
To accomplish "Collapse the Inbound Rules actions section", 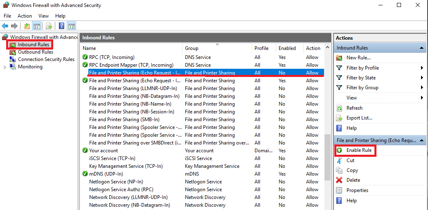I will coord(421,48).
